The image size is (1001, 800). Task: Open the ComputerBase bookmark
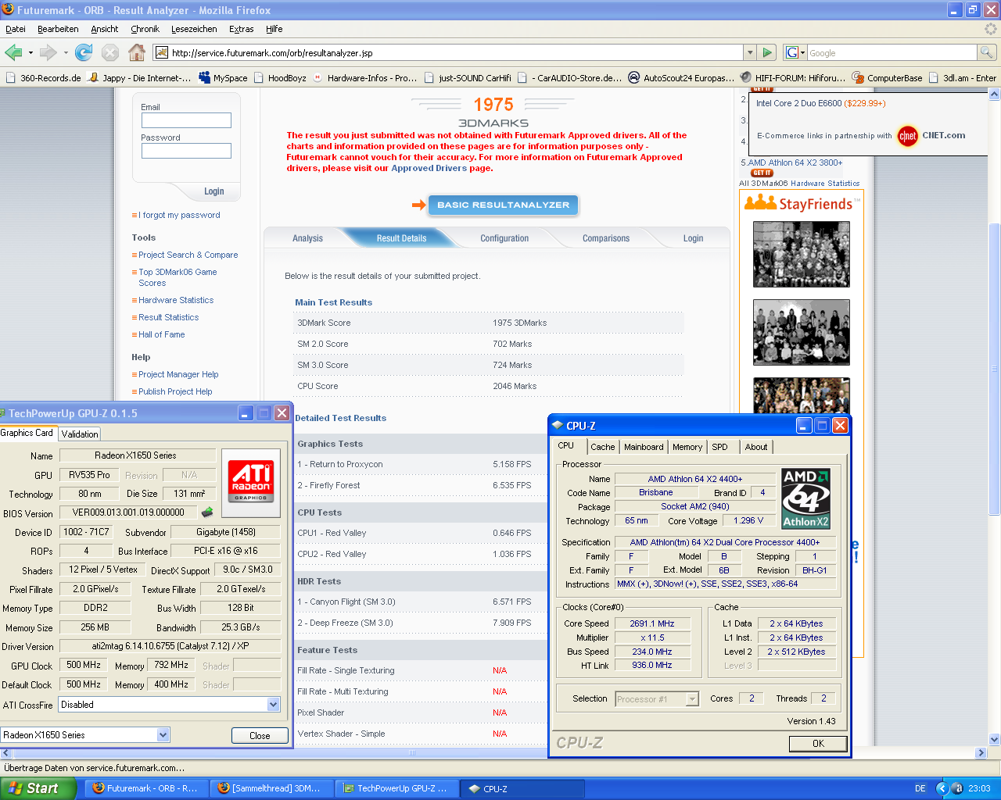[888, 78]
